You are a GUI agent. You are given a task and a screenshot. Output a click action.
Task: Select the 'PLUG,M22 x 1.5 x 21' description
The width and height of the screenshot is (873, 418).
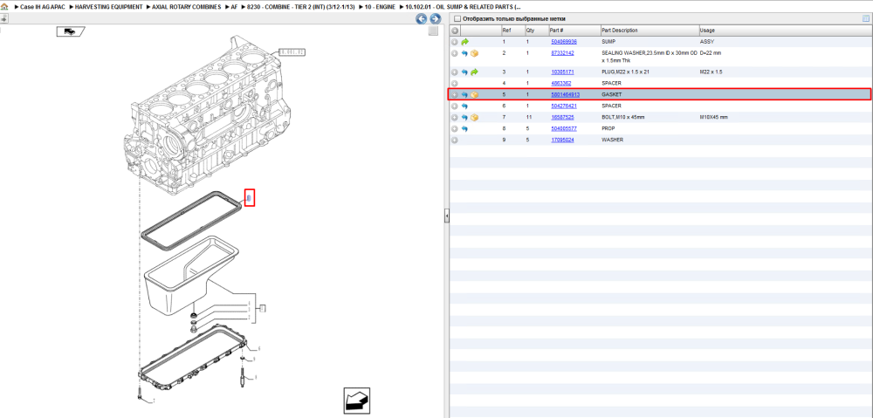point(624,72)
